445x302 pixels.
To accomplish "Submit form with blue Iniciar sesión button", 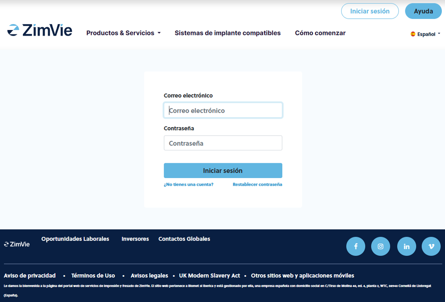I will coord(223,170).
